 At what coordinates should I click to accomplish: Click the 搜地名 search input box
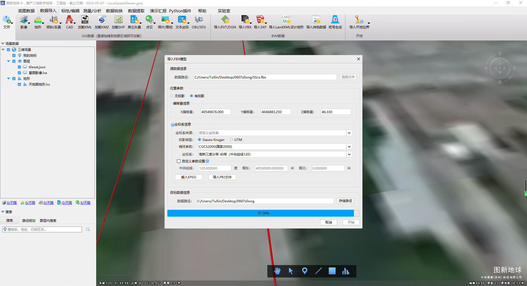point(42,229)
